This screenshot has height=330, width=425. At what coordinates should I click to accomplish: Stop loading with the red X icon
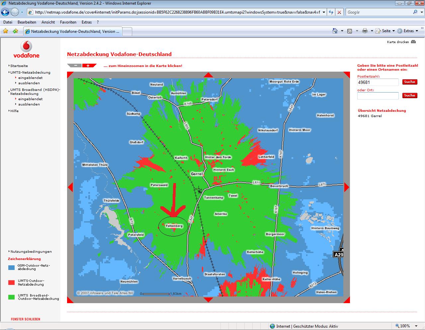(339, 12)
